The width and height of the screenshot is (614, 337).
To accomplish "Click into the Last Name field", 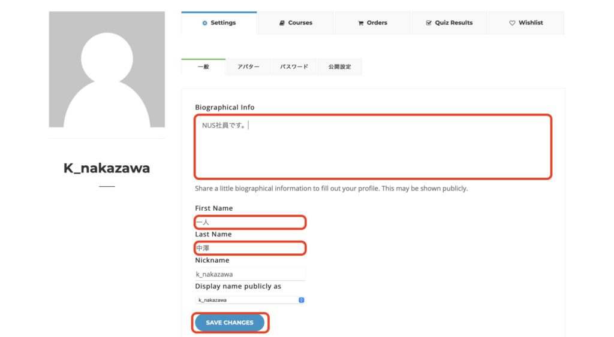I will pyautogui.click(x=250, y=248).
